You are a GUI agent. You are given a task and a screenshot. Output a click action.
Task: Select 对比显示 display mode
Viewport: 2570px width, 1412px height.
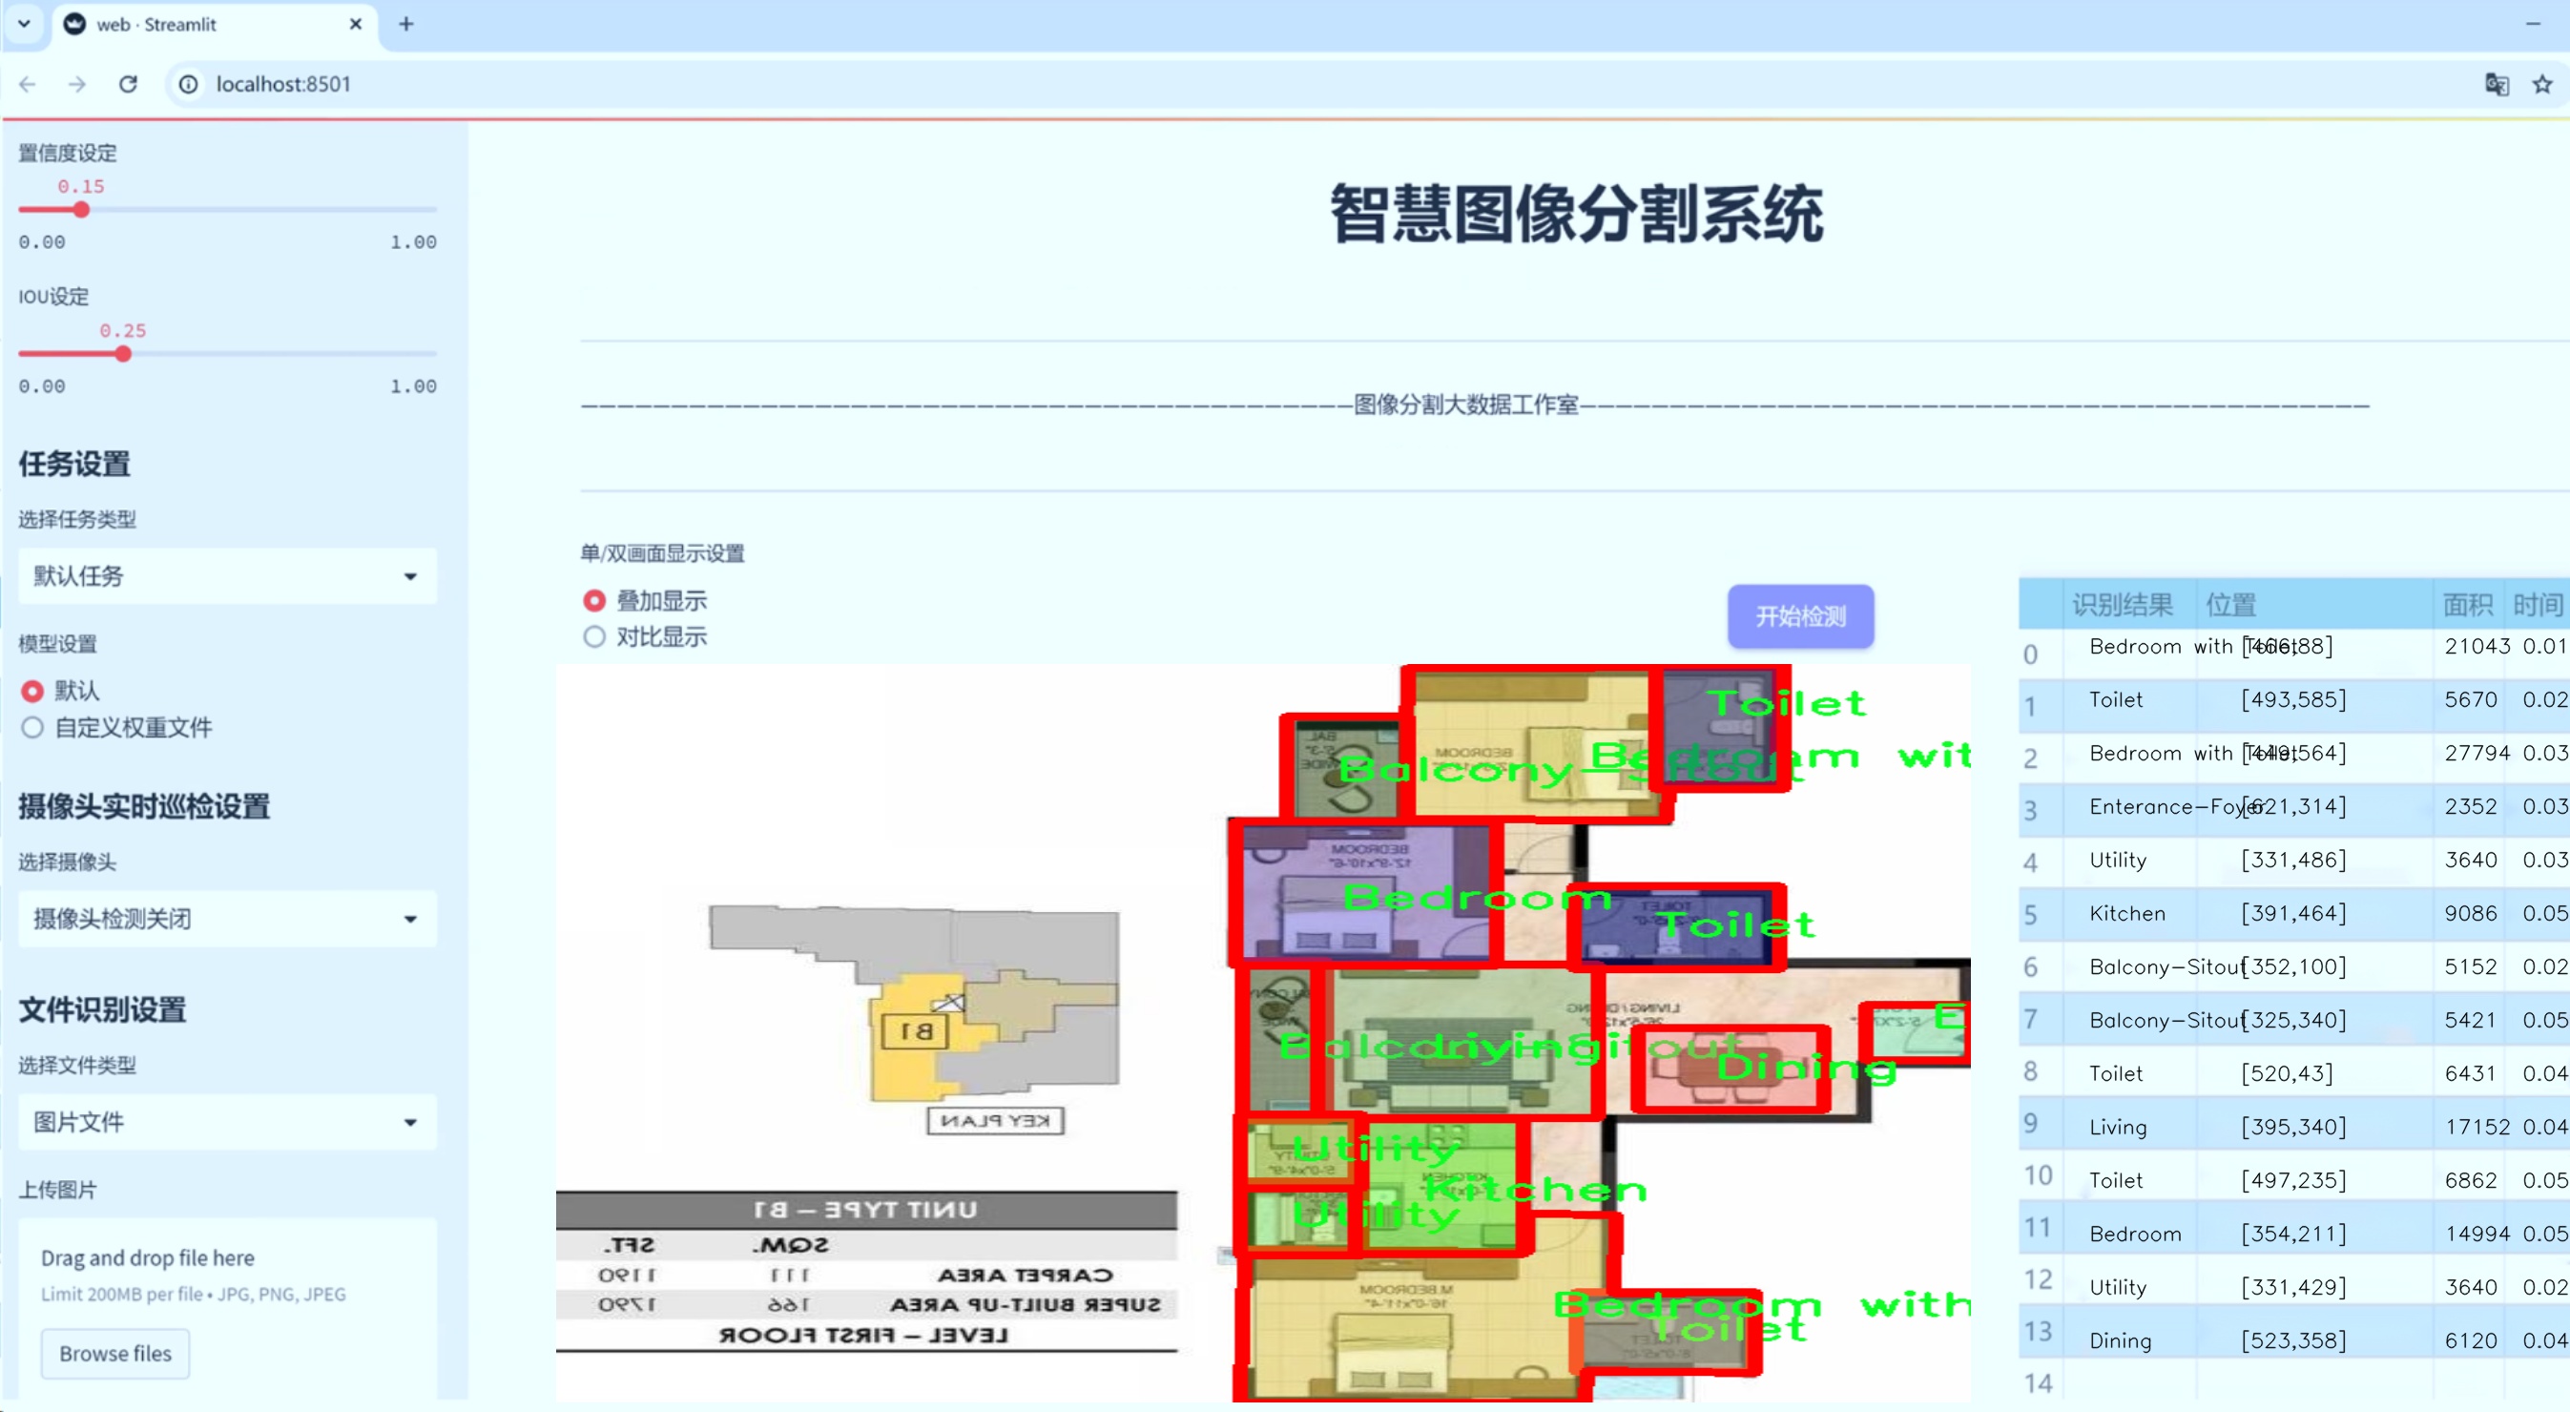tap(594, 636)
